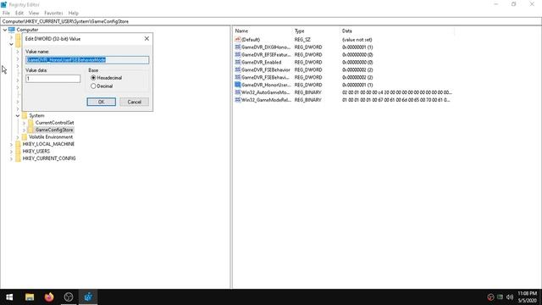Image resolution: width=542 pixels, height=305 pixels.
Task: Click the Registry Editor title bar icon
Action: pos(3,4)
